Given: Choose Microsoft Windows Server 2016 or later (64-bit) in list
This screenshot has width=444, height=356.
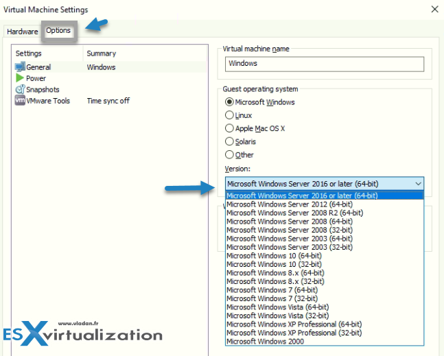Looking at the screenshot, I should [325, 195].
